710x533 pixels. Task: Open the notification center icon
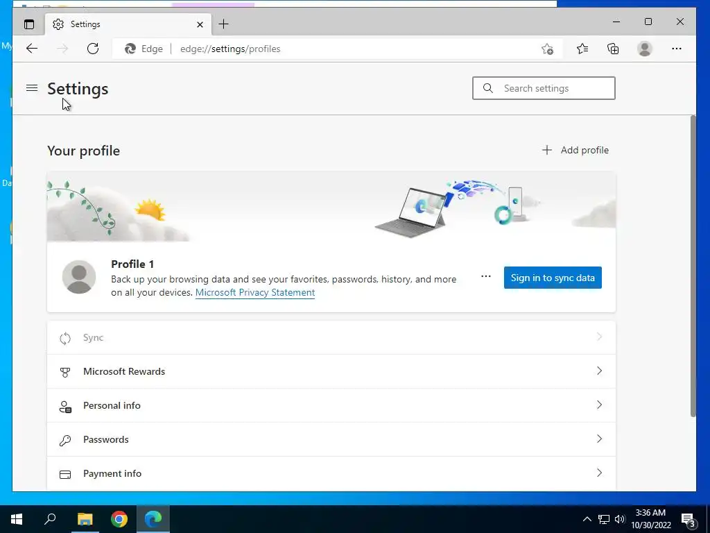click(689, 519)
